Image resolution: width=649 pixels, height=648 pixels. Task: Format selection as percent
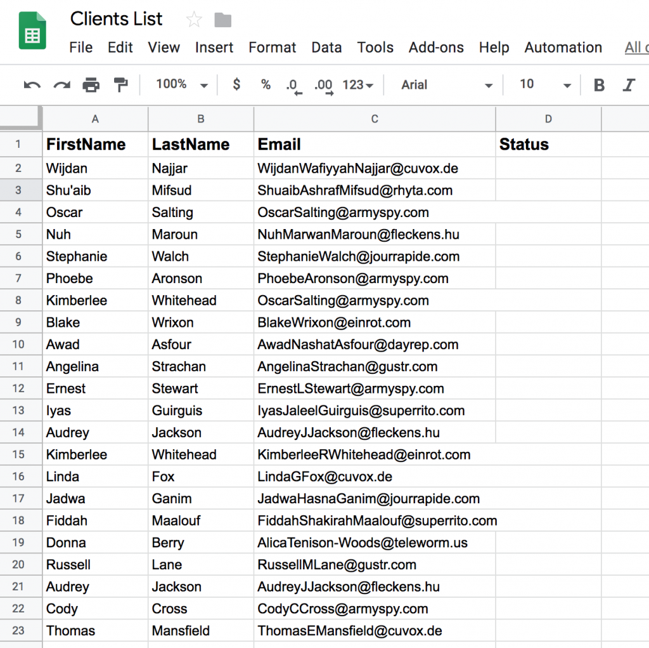click(x=266, y=84)
